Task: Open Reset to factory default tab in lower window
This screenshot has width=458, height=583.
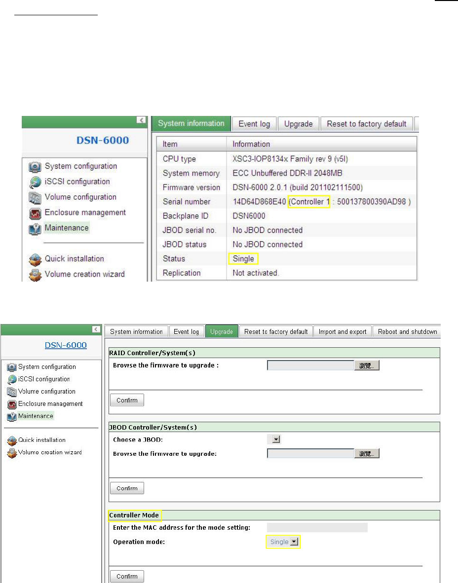Action: 276,331
